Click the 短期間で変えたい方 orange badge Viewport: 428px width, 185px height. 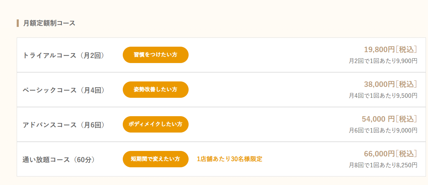[156, 159]
